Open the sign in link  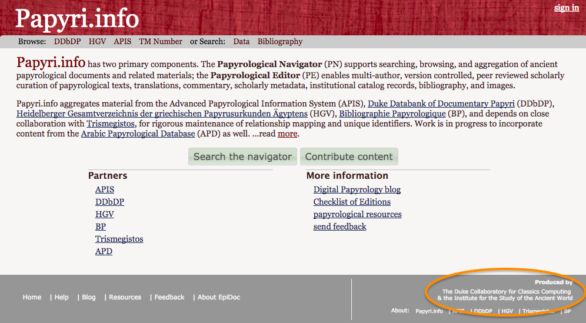(x=567, y=8)
